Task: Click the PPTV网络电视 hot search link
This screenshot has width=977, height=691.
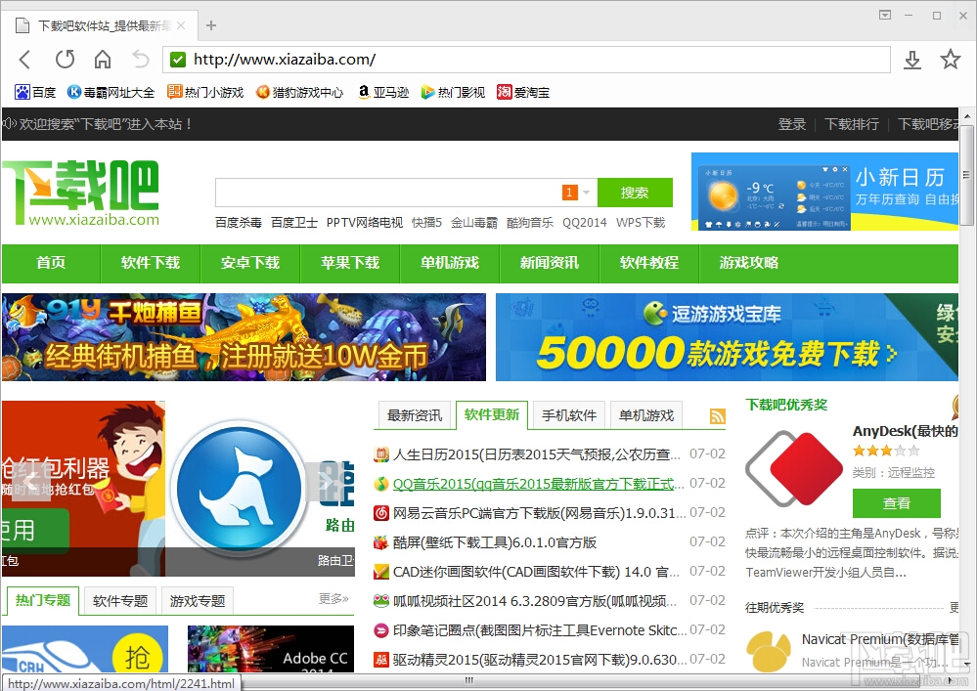Action: coord(365,222)
